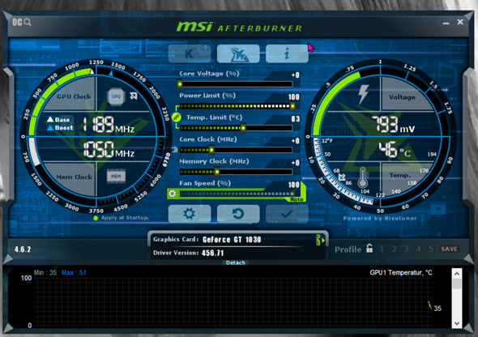Click the reset circular arrow button

(x=238, y=214)
